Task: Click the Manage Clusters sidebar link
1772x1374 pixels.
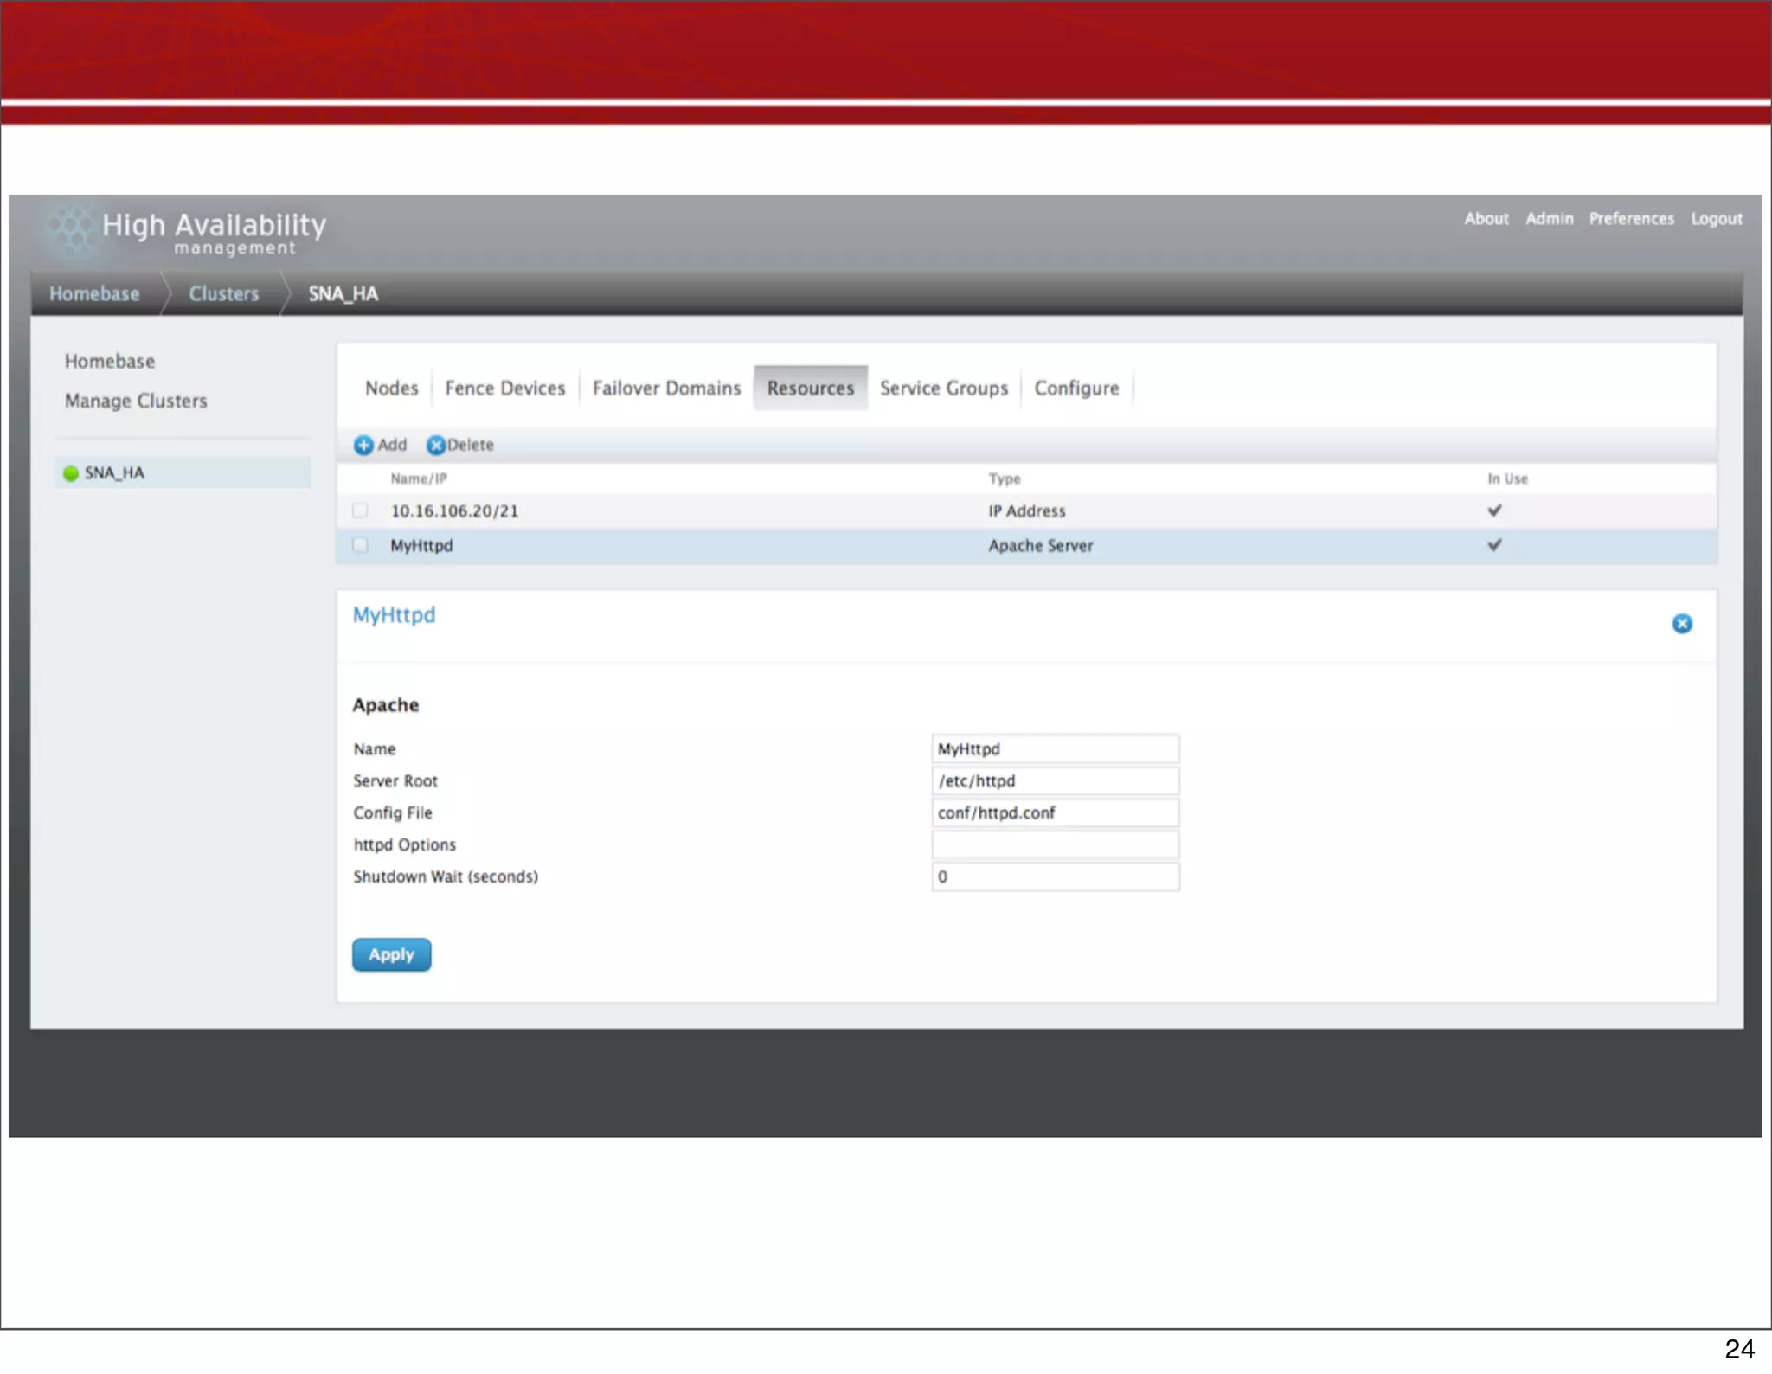Action: point(136,401)
